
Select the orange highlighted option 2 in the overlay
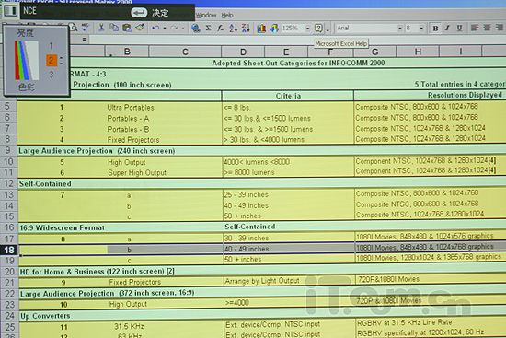(51, 61)
